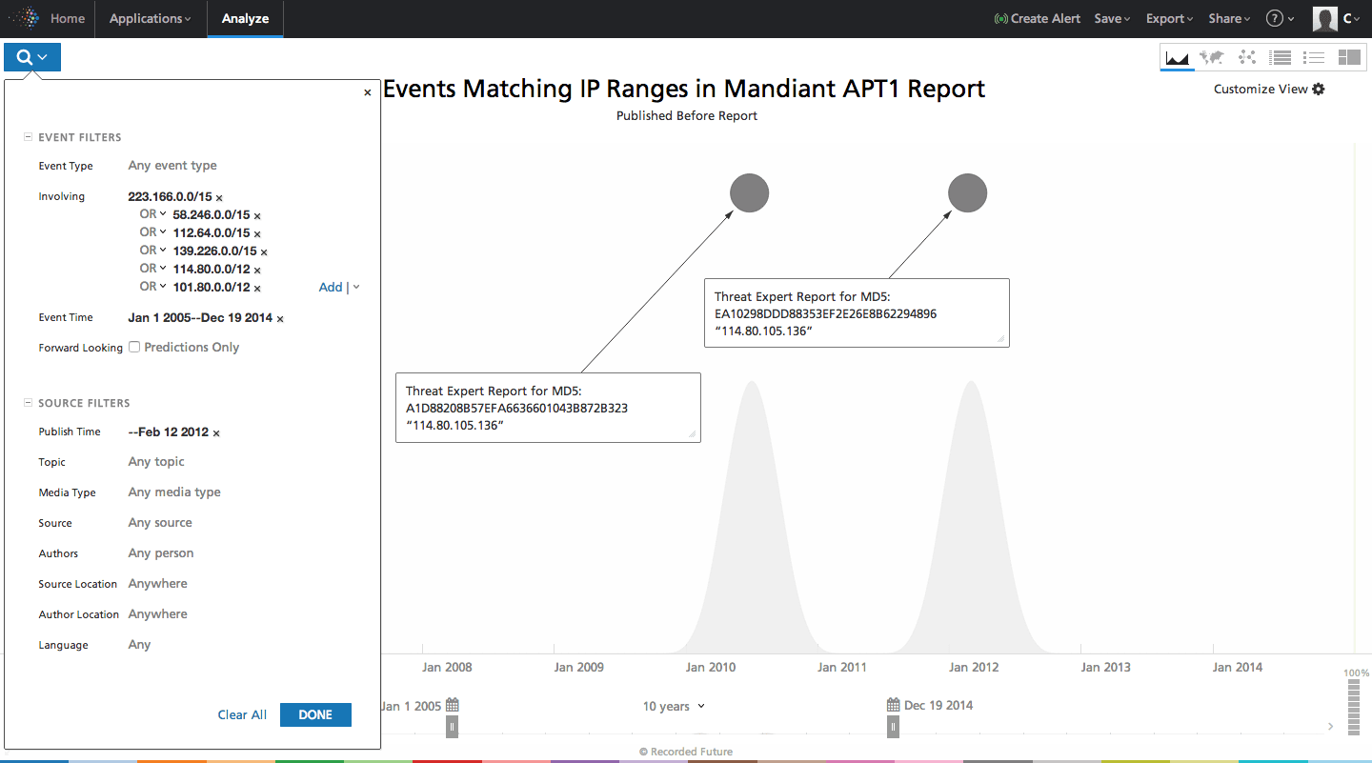Viewport: 1372px width, 763px height.
Task: Remove the 101.80.0.0/12 filter
Action: 257,288
